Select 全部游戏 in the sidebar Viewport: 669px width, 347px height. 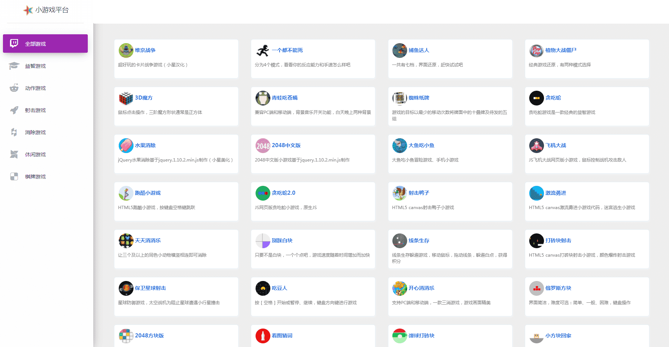45,44
